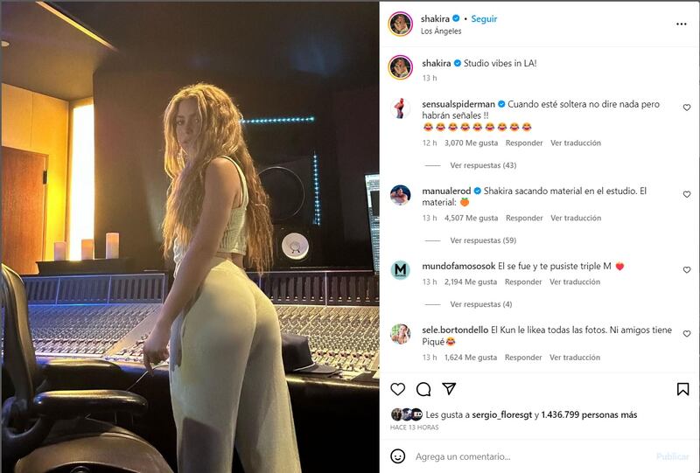Click shakira's profile picture in the header
Viewport: 700px width, 473px height.
pyautogui.click(x=401, y=24)
